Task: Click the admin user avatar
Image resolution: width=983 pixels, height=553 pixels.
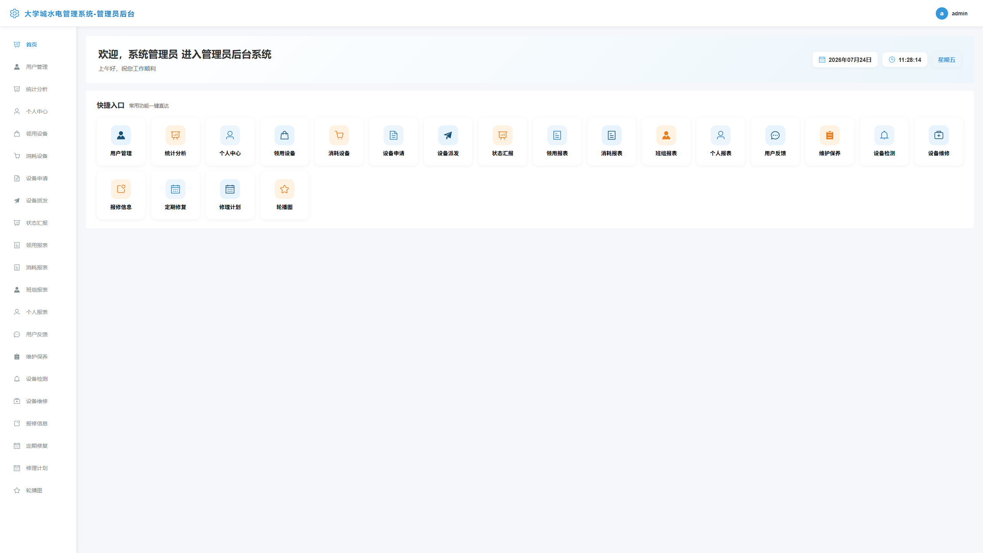Action: [x=942, y=13]
